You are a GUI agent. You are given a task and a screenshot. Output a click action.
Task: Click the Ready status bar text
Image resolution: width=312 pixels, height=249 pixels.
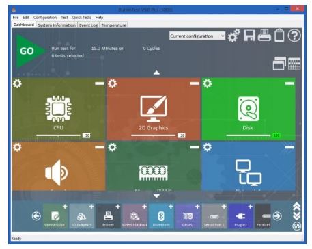tap(16, 239)
